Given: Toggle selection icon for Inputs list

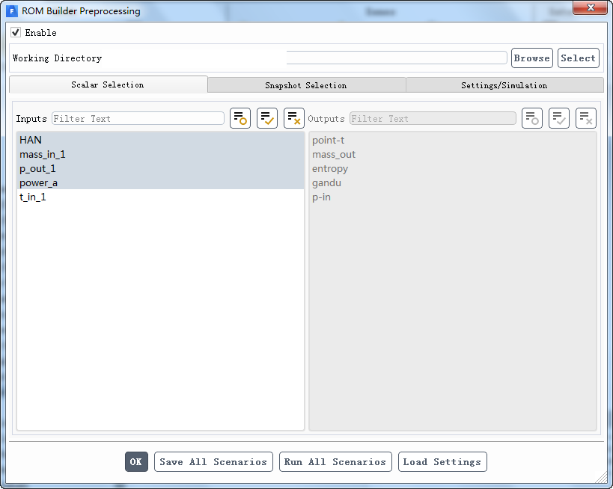Looking at the screenshot, I should coord(240,118).
